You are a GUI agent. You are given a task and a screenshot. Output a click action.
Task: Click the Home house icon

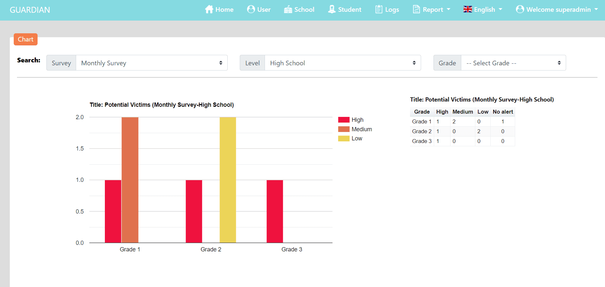(209, 9)
